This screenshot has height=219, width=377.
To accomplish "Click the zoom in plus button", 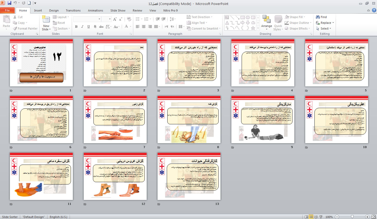I will tap(367, 217).
